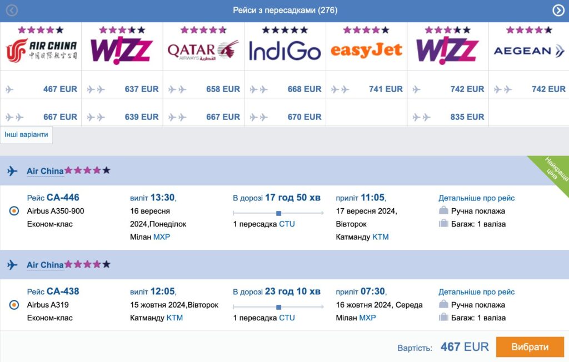
Task: Select the radio button for flight CA-446
Action: pyautogui.click(x=14, y=211)
